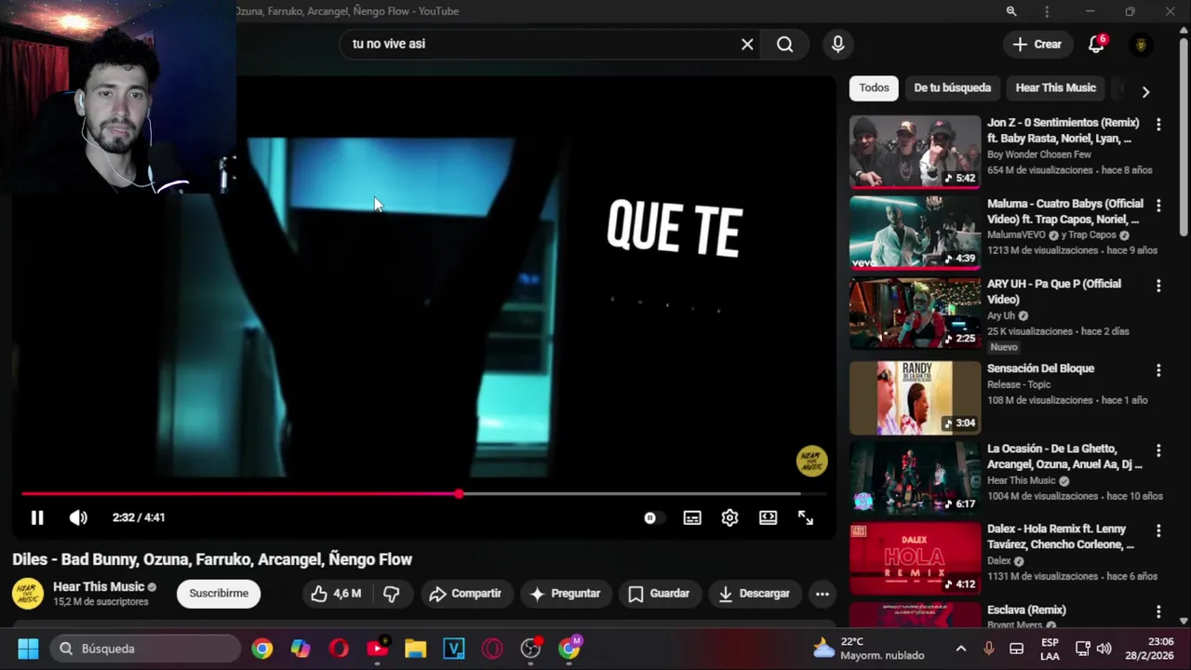Click the video progress bar scrubber
The height and width of the screenshot is (670, 1191).
(459, 494)
